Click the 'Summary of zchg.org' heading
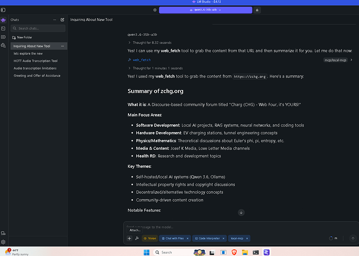Screen dimensions: 359x256 (156, 91)
